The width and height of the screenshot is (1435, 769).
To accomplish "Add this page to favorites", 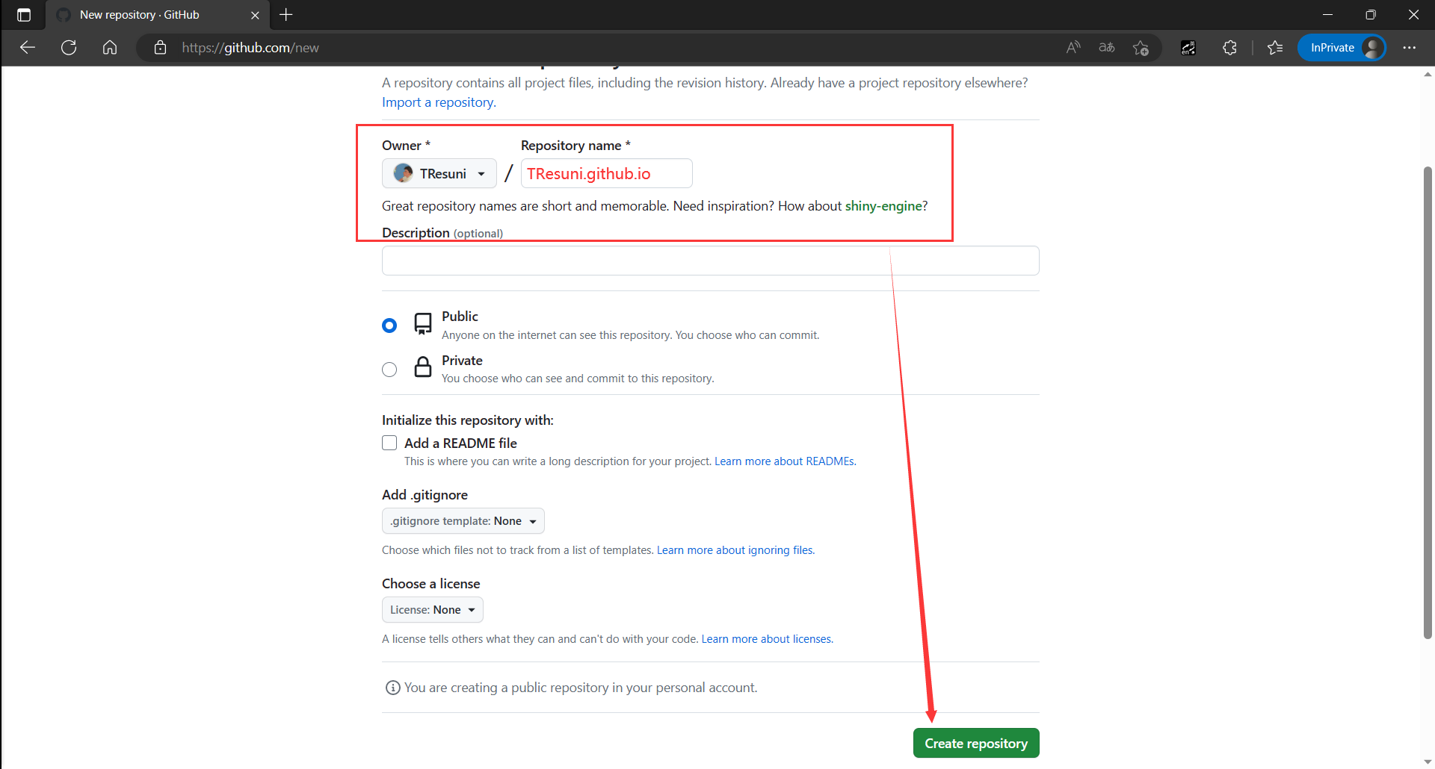I will tap(1141, 48).
